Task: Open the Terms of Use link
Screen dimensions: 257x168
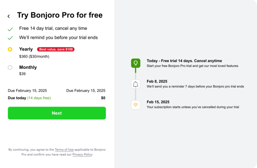Action: 64,150
